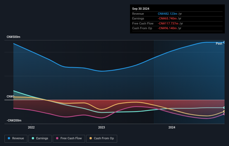Click the teal Earnings legend dot
Screen dimensions: 229x146
coord(33,138)
